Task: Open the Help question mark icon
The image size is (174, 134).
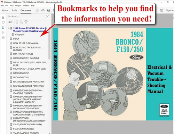Action: coord(161,10)
